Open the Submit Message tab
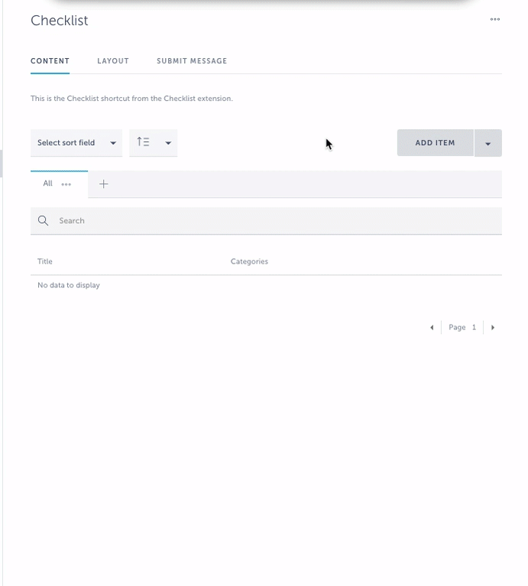 (x=192, y=61)
